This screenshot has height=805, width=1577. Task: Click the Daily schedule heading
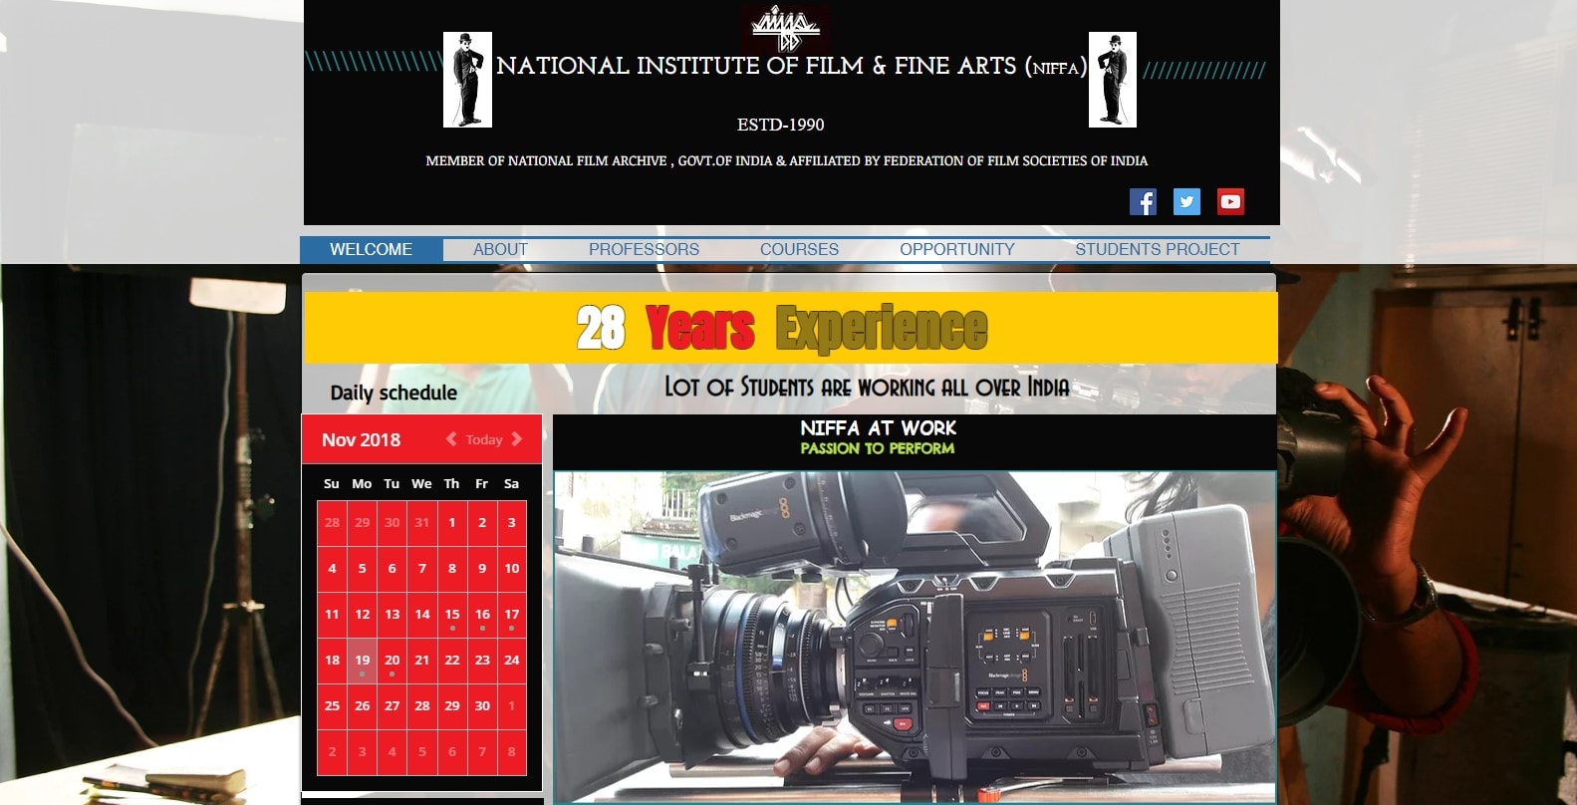394,393
